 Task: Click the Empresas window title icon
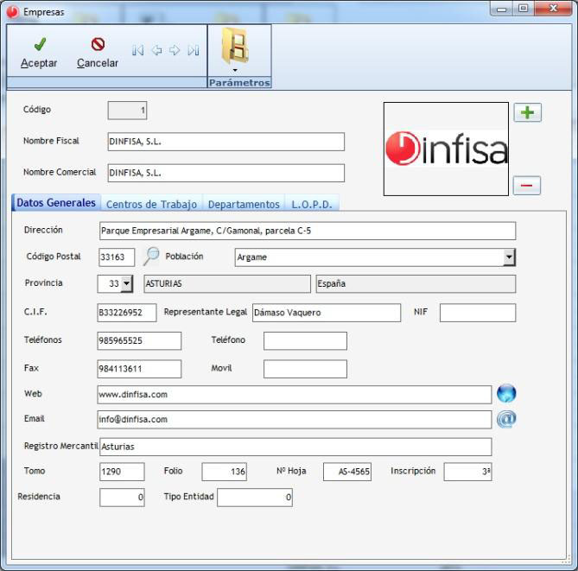click(x=13, y=12)
